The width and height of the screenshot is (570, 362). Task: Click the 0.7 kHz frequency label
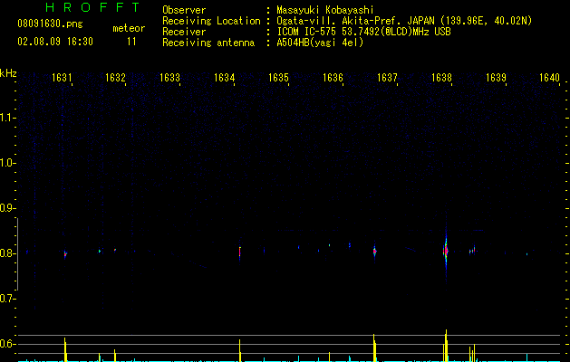tap(7, 299)
